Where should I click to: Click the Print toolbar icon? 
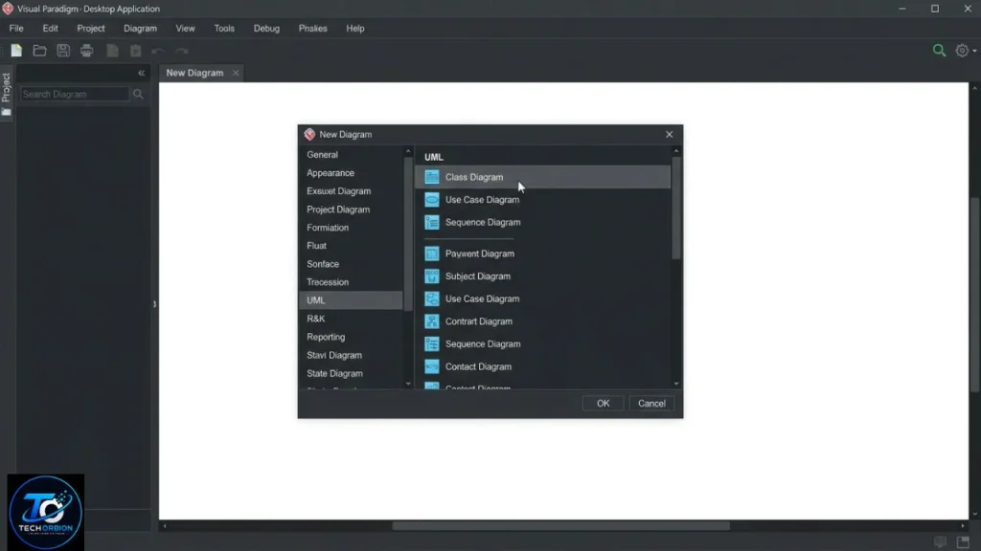point(87,51)
